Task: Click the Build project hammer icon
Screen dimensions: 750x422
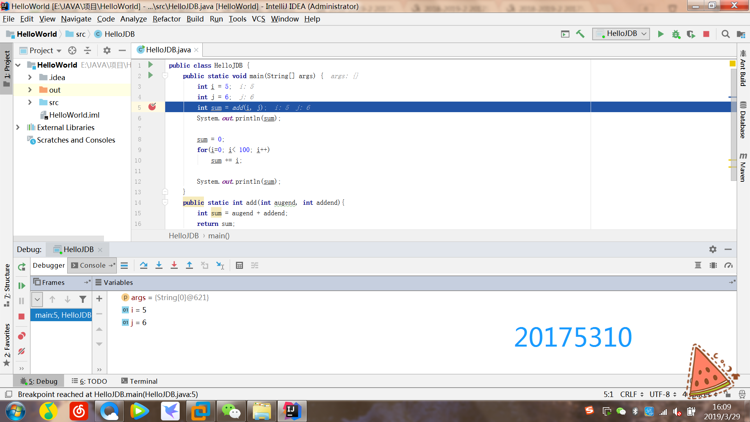Action: 580,34
